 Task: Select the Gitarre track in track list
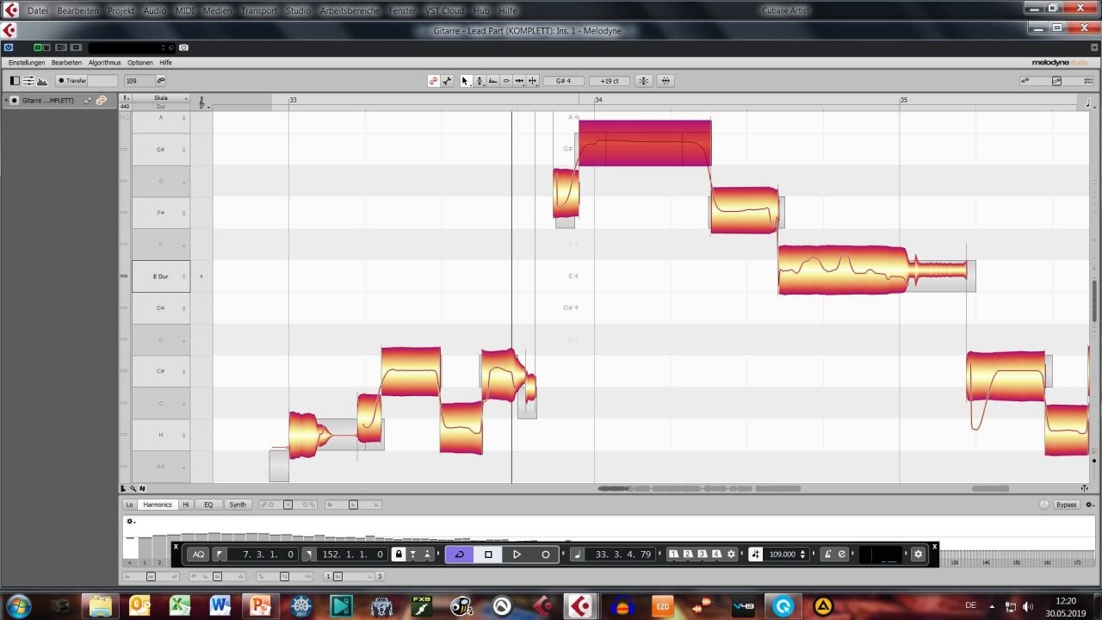click(x=47, y=100)
